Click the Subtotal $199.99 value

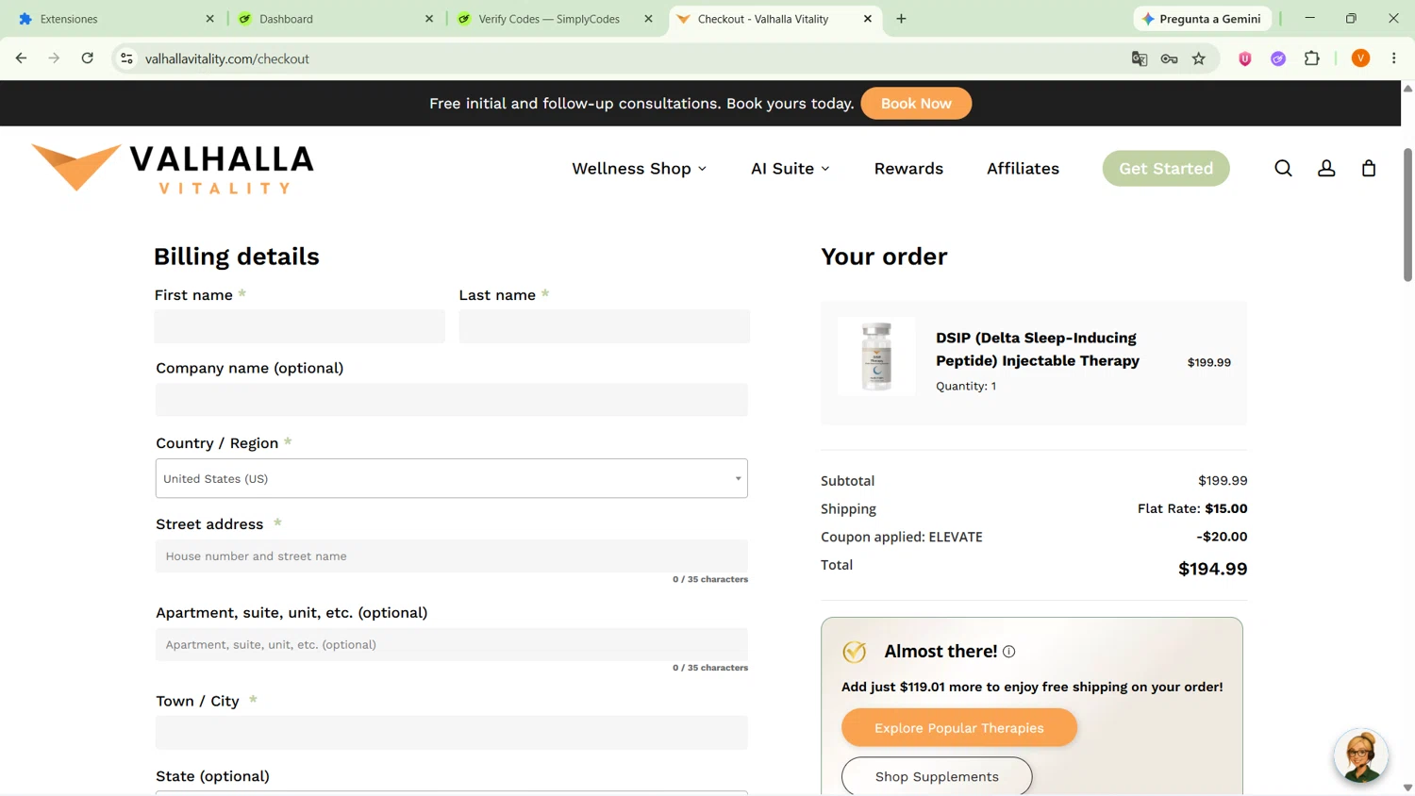coord(1223,481)
